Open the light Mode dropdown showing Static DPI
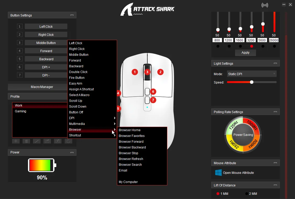Image resolution: width=295 pixels, height=199 pixels. [252, 74]
